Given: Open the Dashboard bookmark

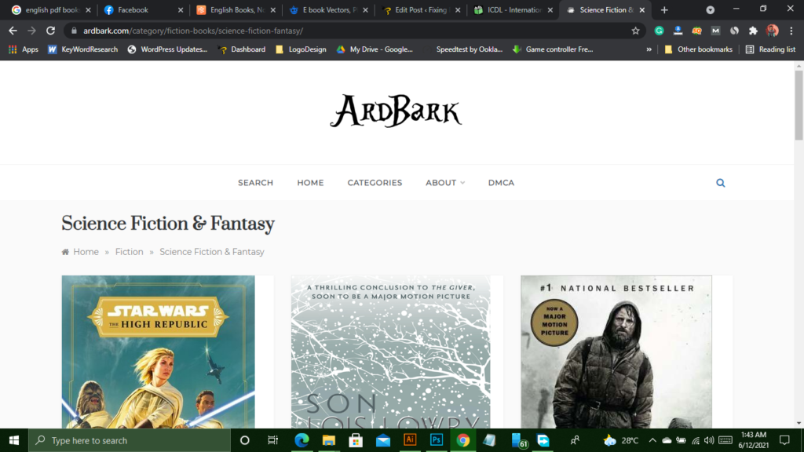Looking at the screenshot, I should coord(242,49).
